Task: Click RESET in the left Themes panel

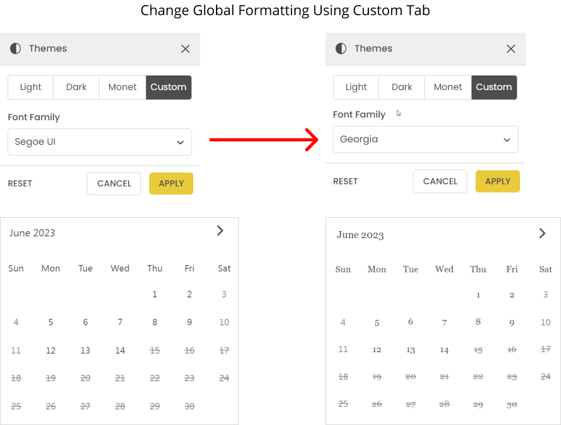Action: pos(20,184)
